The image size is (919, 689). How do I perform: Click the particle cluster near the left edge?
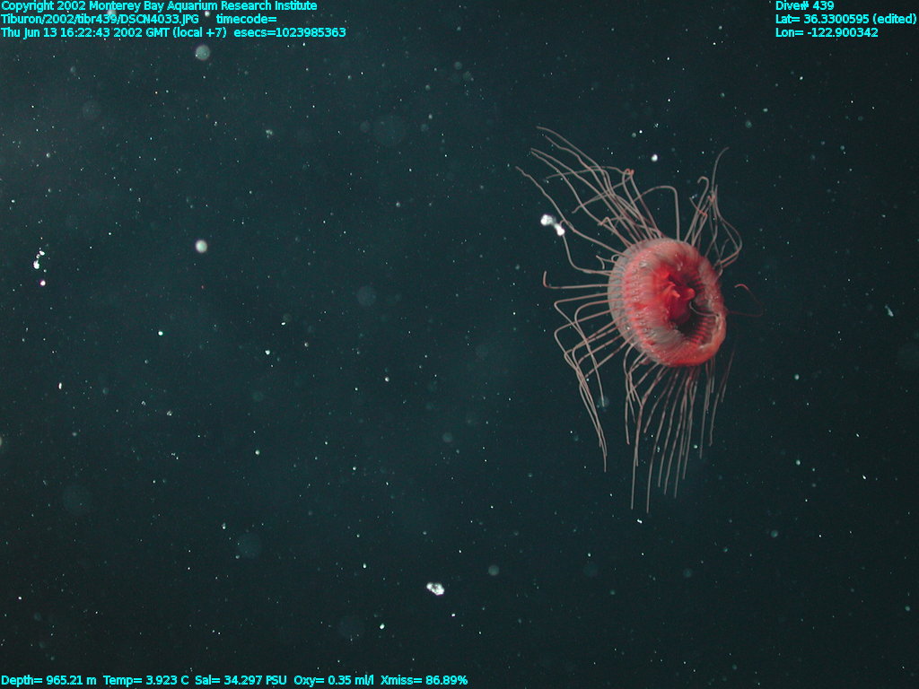39,263
